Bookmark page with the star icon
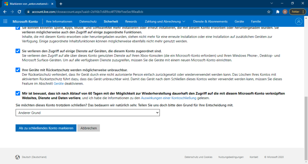 [269, 12]
